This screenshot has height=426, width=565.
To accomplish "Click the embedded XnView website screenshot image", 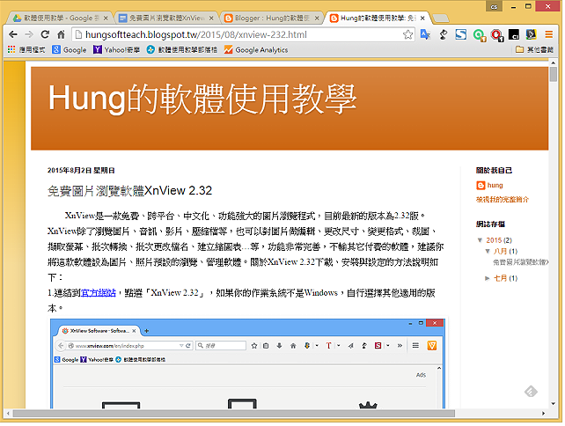I will tap(247, 364).
